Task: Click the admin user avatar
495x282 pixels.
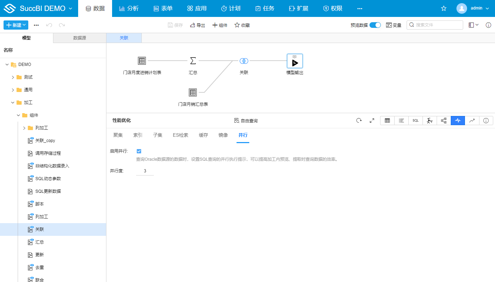Action: [461, 8]
